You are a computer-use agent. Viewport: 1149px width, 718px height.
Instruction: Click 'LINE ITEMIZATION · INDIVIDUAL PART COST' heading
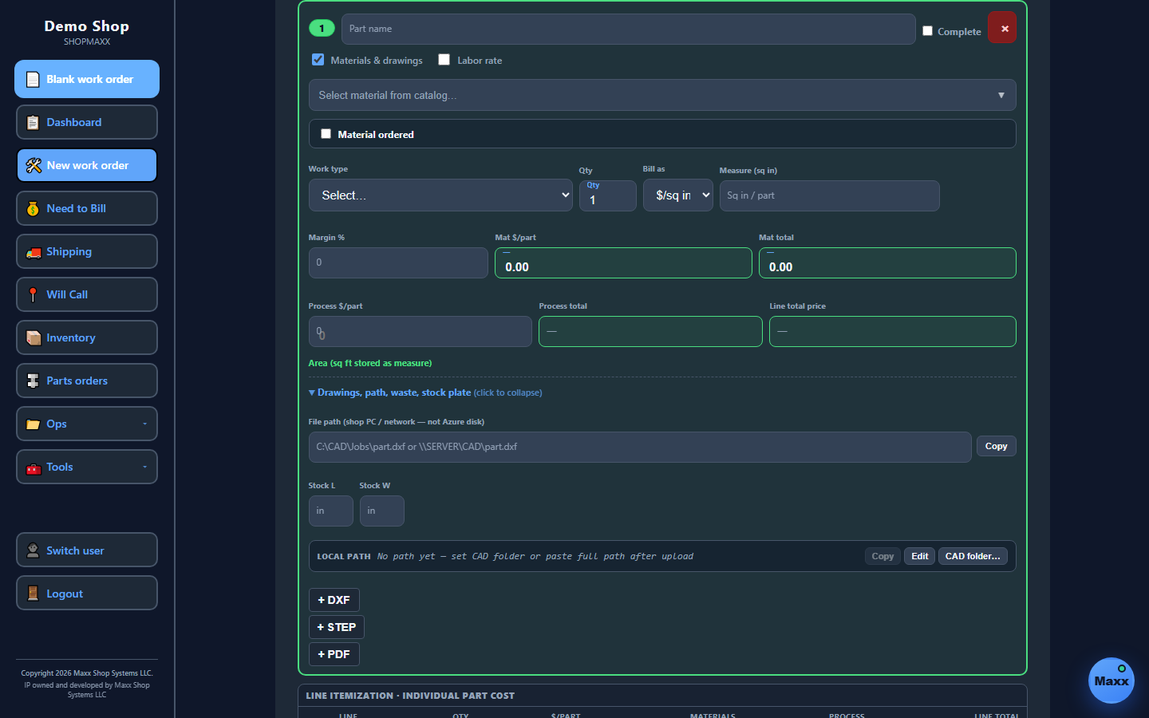pyautogui.click(x=410, y=696)
